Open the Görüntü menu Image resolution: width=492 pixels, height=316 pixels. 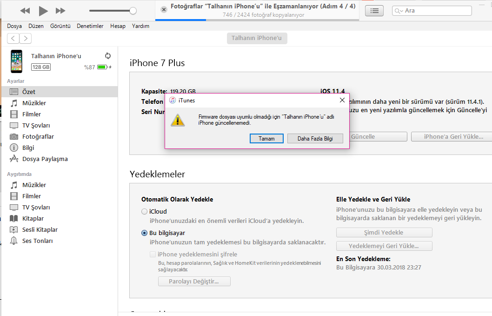[60, 26]
